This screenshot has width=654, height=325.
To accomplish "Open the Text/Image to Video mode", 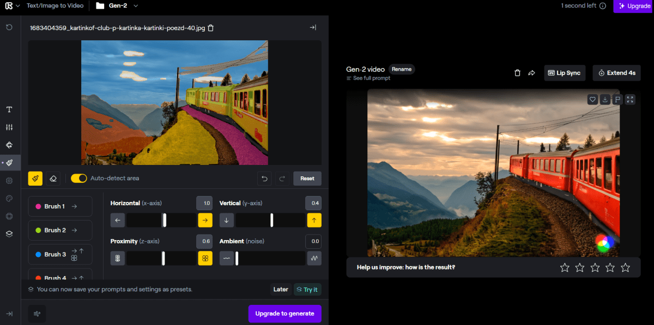I will [x=55, y=5].
